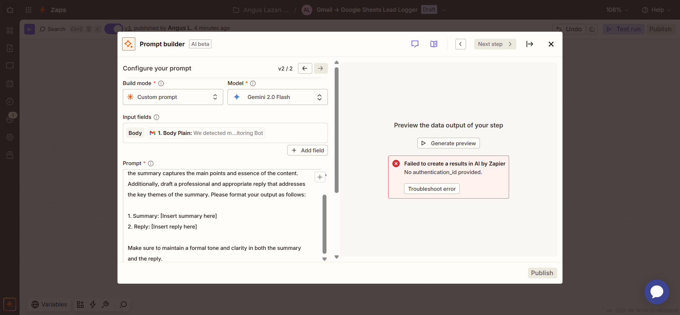Open the Model Gemini 2.0 Flash dropdown

(278, 97)
